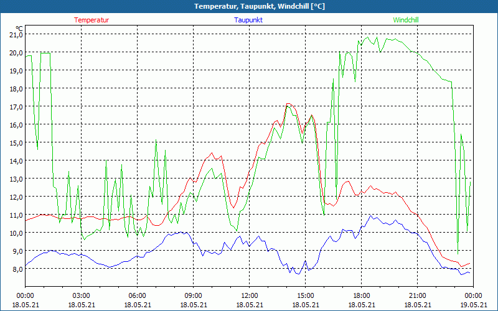The image size is (498, 311).
Task: Click the 18:00 time axis label
Action: [x=362, y=296]
